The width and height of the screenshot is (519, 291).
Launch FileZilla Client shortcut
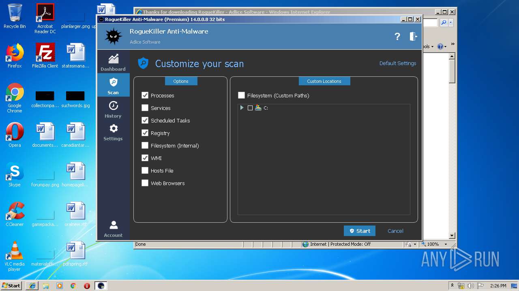(45, 56)
